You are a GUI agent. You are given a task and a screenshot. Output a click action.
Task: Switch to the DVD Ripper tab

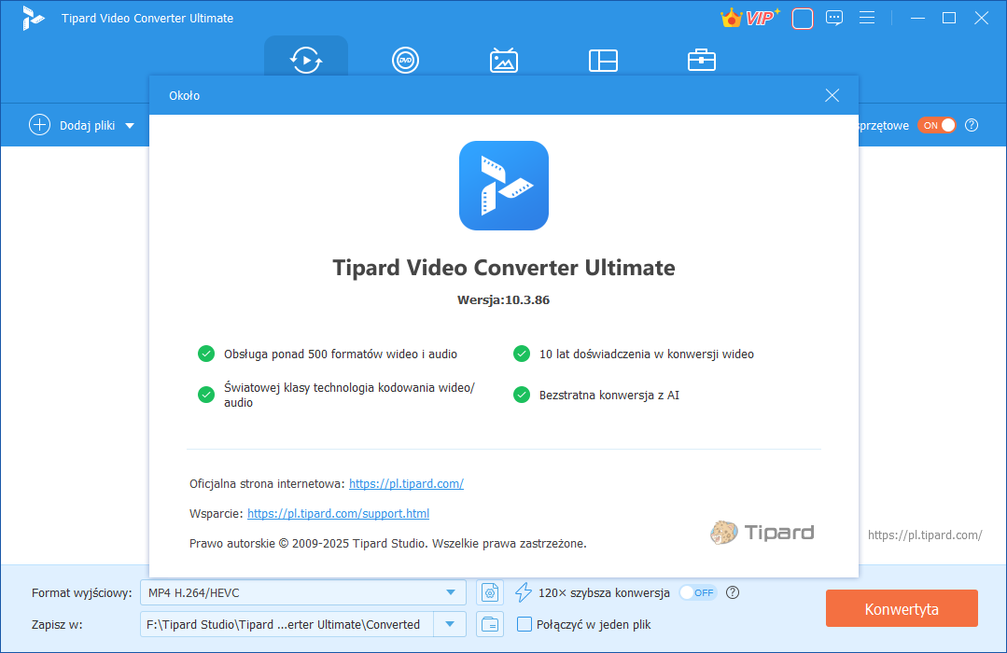[405, 61]
